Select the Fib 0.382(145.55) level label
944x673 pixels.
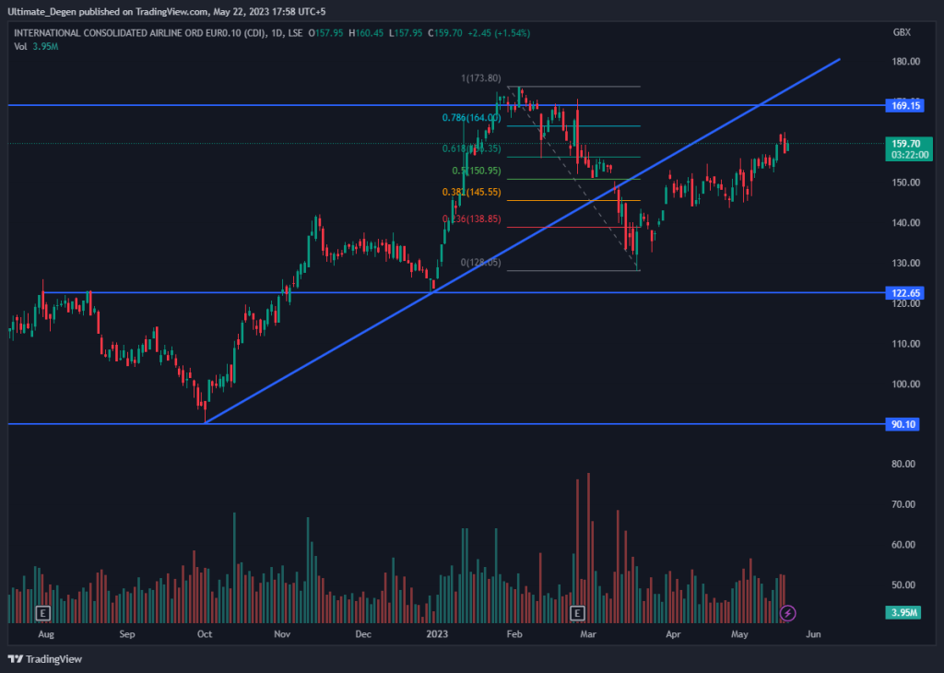click(471, 193)
